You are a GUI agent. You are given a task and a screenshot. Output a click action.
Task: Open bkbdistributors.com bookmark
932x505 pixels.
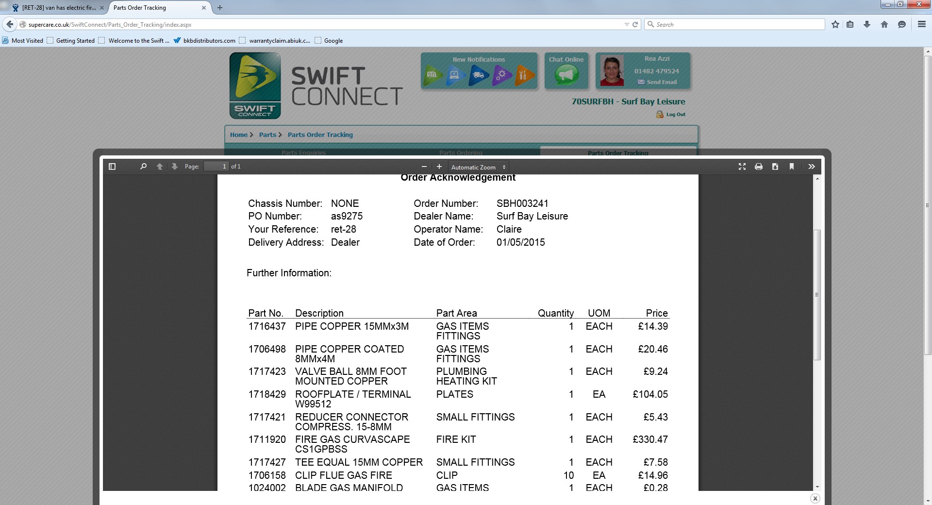(x=204, y=41)
